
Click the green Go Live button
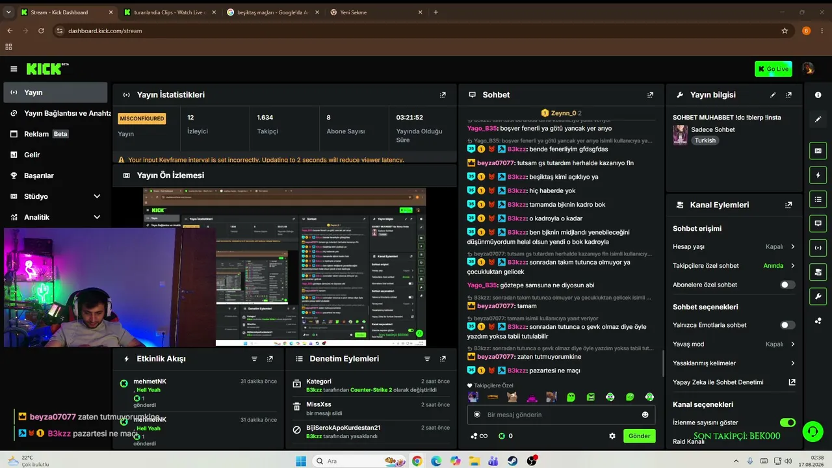pyautogui.click(x=773, y=69)
